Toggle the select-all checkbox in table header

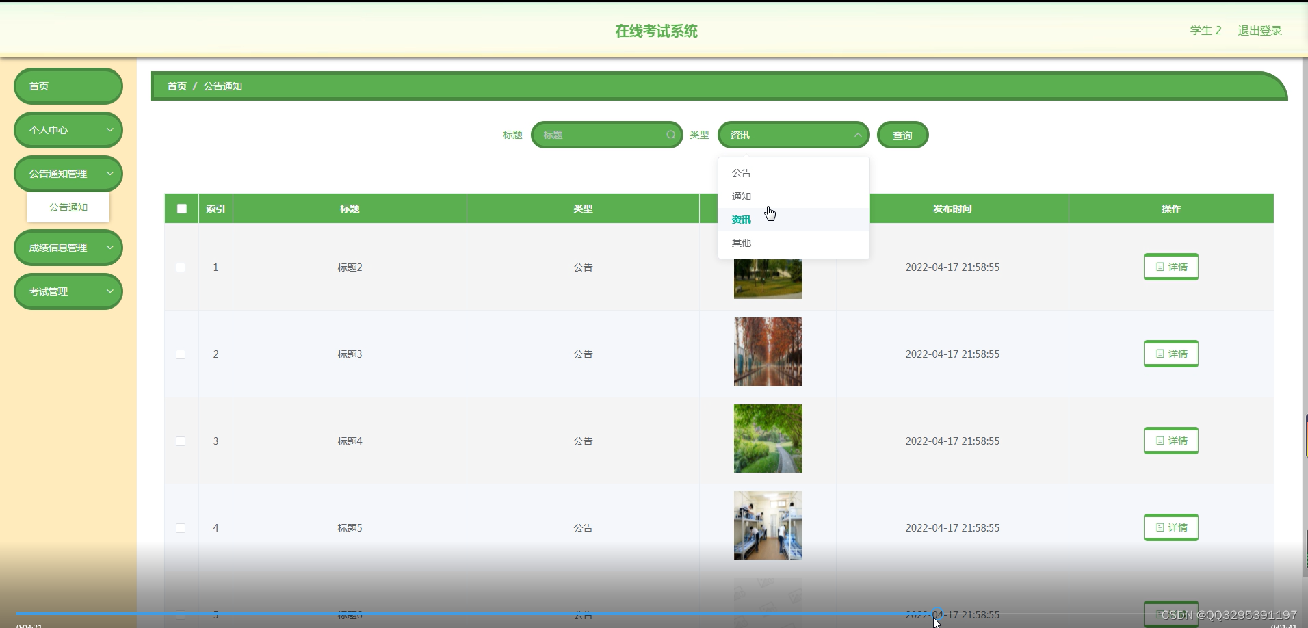click(181, 209)
